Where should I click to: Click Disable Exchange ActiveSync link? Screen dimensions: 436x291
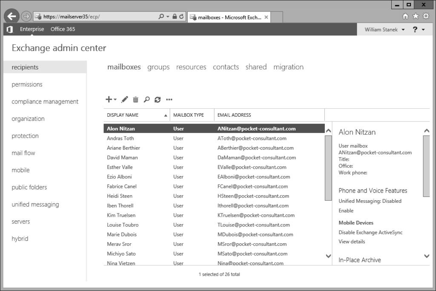point(370,232)
